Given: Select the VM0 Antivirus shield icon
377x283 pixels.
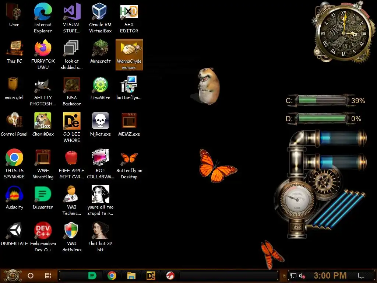Looking at the screenshot, I should coord(72,237).
